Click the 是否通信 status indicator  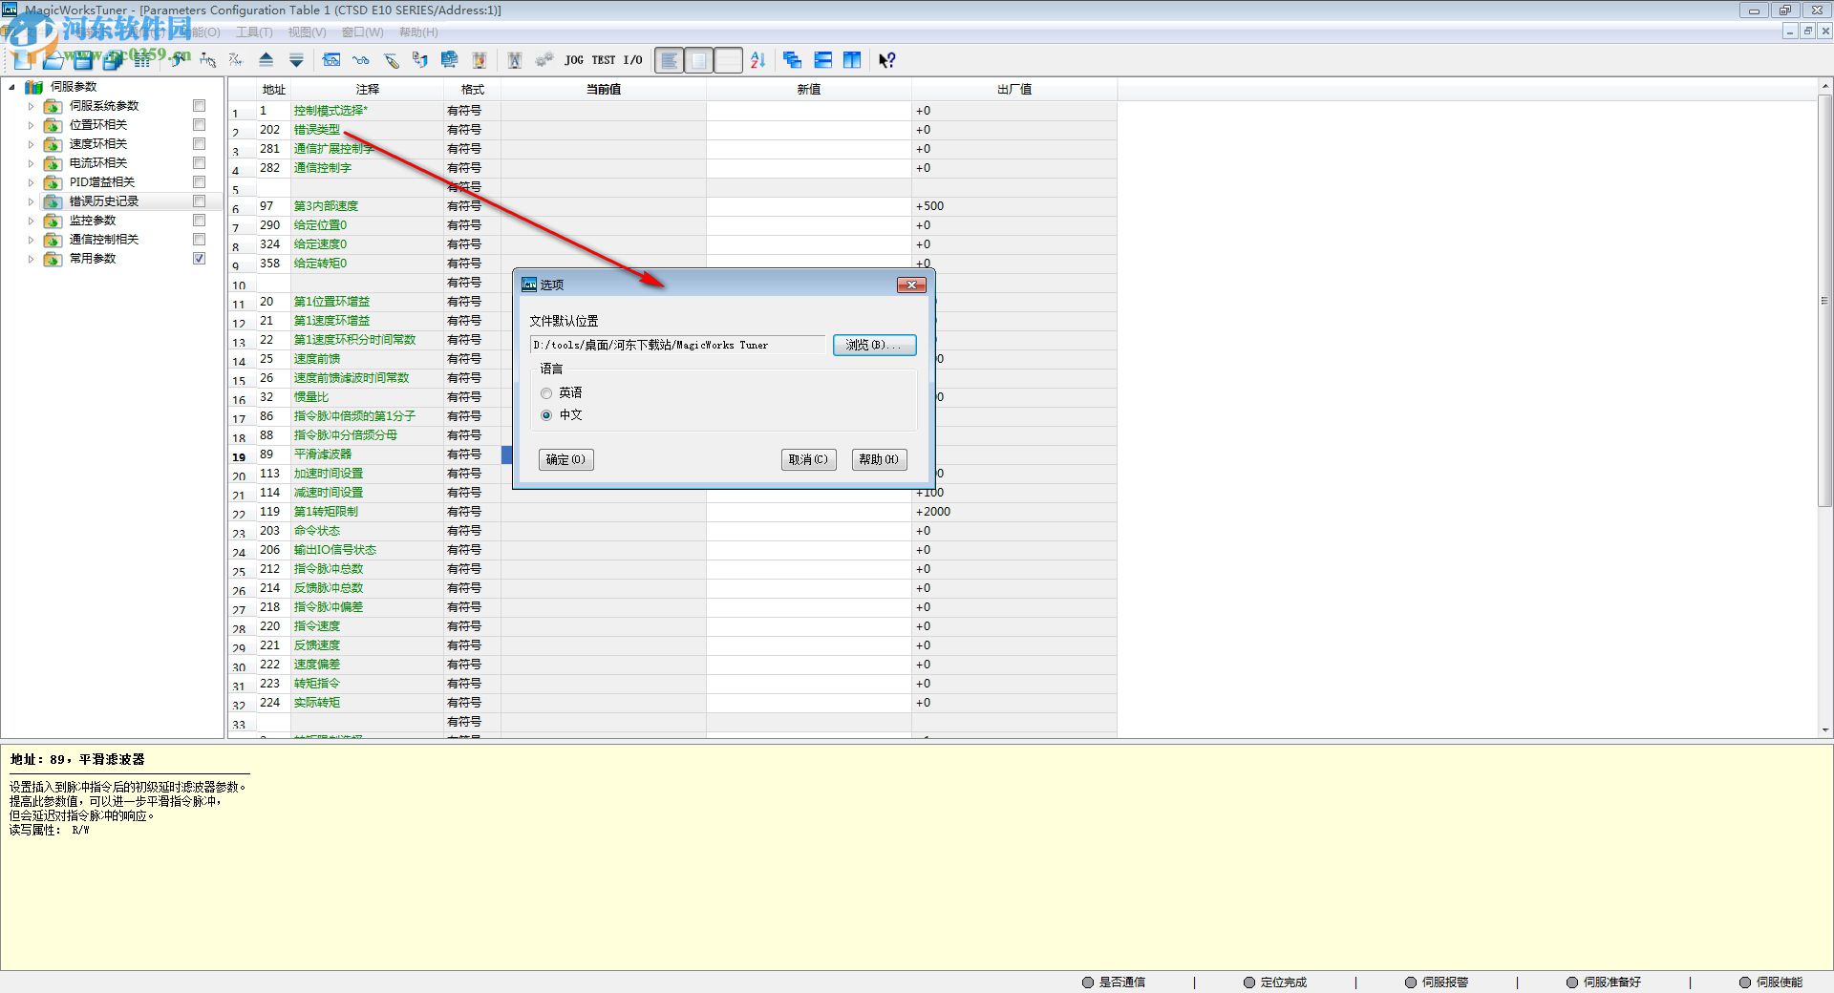click(x=1114, y=982)
